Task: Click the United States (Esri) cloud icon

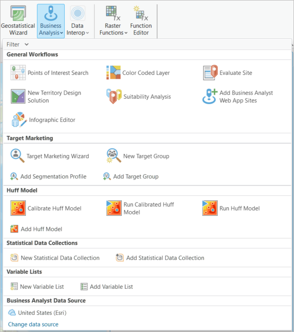Action: click(12, 312)
